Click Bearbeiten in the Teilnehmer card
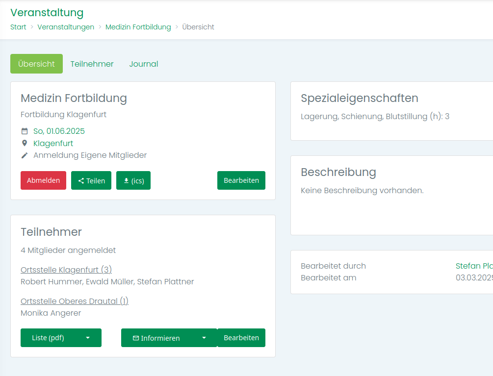493x376 pixels. [241, 338]
